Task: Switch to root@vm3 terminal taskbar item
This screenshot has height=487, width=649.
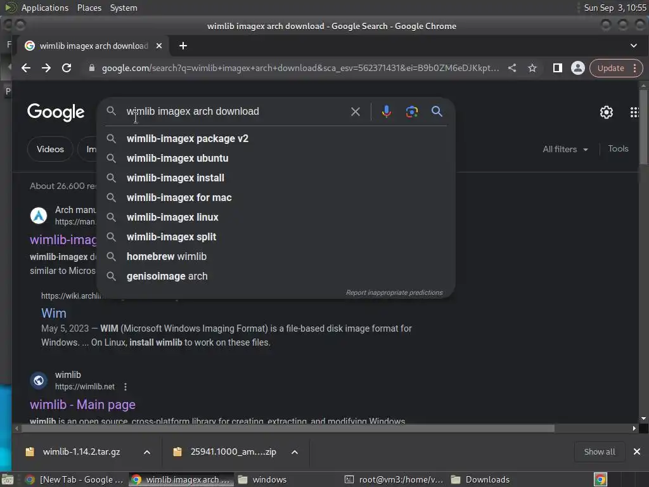Action: [394, 479]
